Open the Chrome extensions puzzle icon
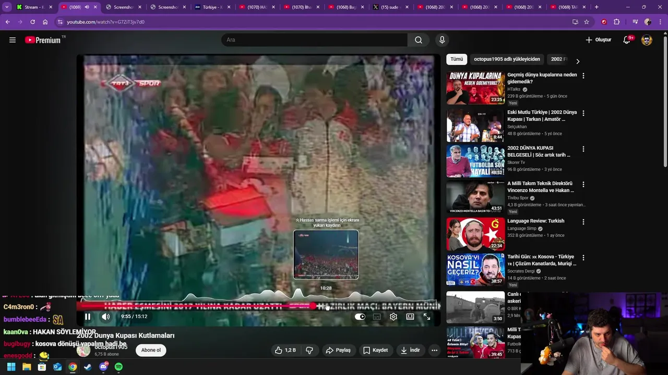This screenshot has width=668, height=375. pos(616,22)
